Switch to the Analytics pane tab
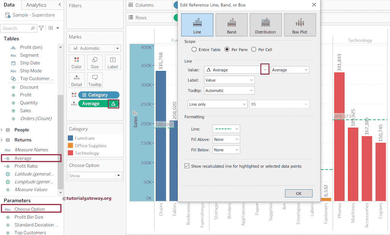 tap(37, 5)
